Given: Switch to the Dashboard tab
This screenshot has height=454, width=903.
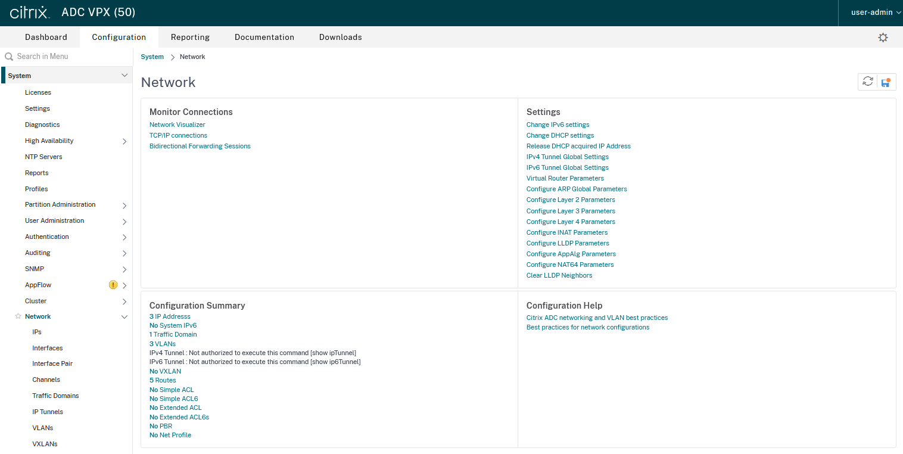Looking at the screenshot, I should click(x=46, y=37).
